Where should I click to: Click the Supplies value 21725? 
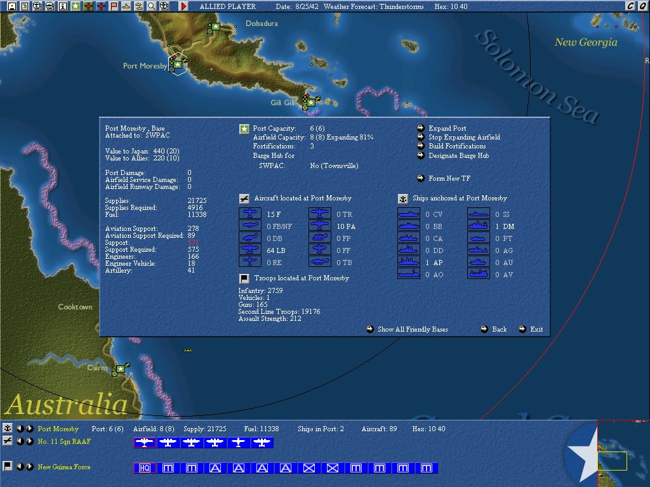(x=197, y=200)
